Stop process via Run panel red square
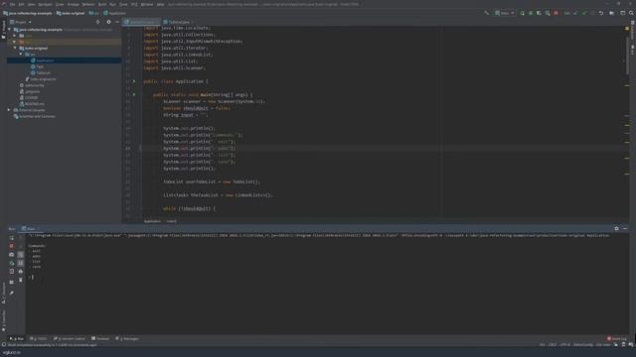Image resolution: width=636 pixels, height=357 pixels. tap(11, 246)
